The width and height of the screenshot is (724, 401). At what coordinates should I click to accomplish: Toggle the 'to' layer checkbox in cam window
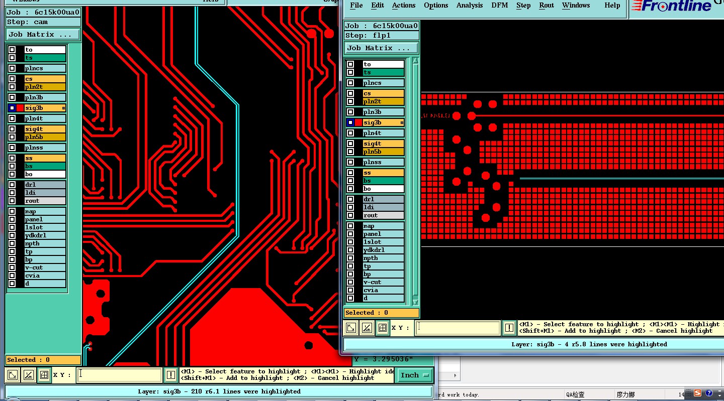click(x=12, y=50)
